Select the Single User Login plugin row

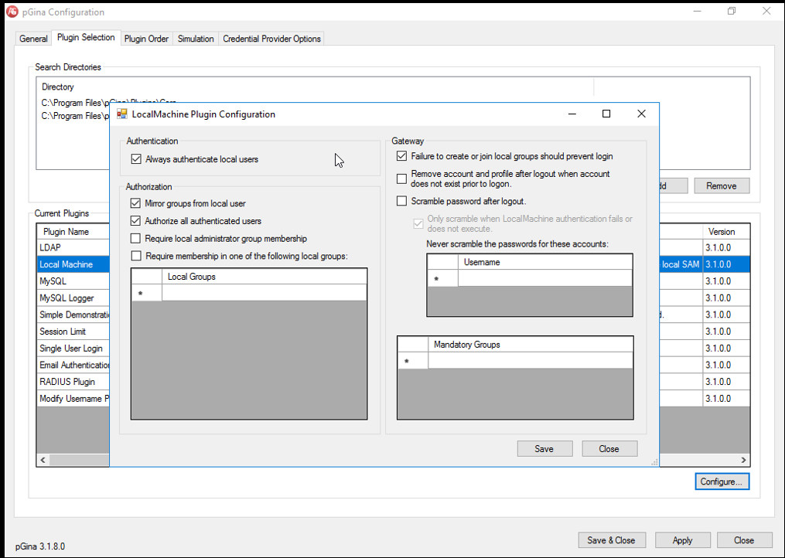coord(73,349)
